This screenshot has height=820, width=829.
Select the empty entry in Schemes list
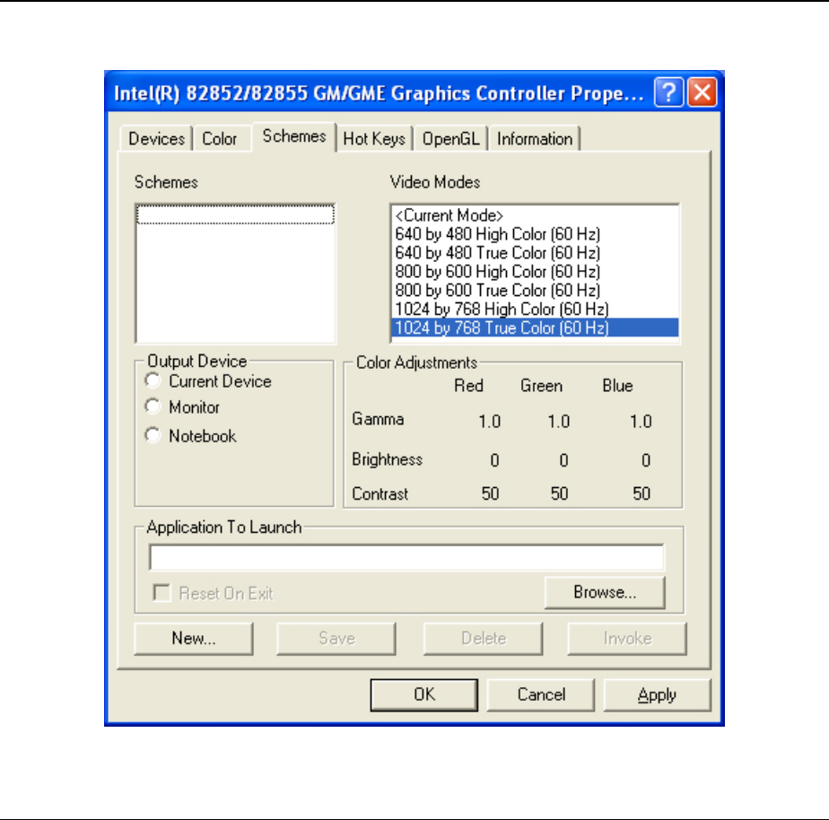235,214
